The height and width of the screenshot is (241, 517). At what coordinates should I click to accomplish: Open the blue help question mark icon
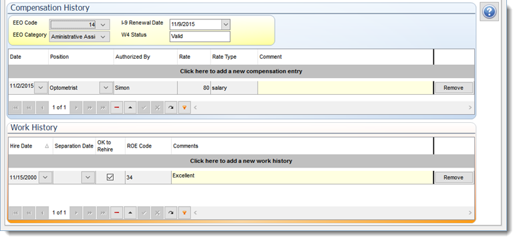point(490,13)
